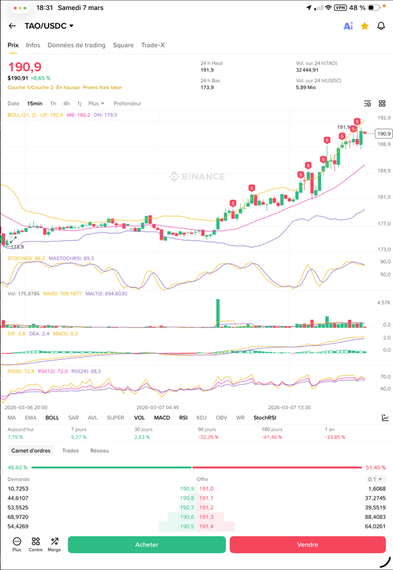
Task: Select the Trades tab
Action: (70, 451)
